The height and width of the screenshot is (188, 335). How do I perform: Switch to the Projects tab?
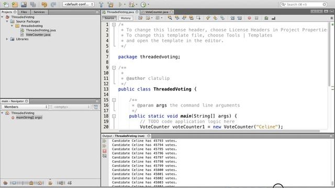[x=9, y=12]
